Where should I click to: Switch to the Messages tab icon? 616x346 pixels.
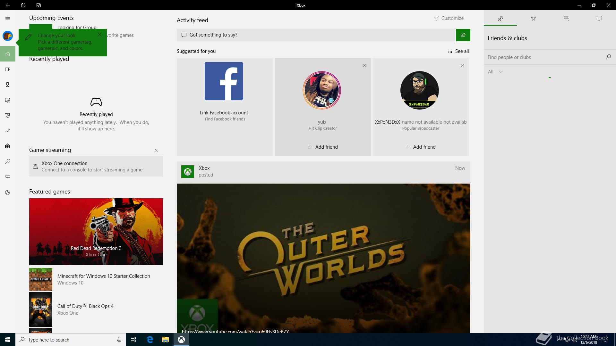567,18
